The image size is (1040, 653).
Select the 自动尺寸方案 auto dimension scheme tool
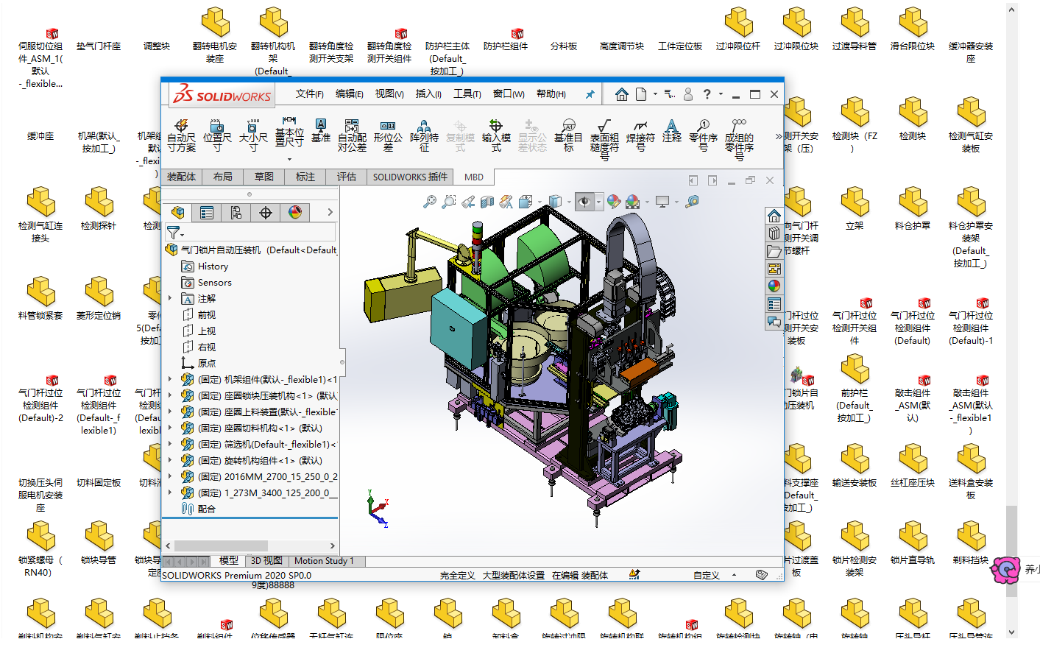click(181, 135)
